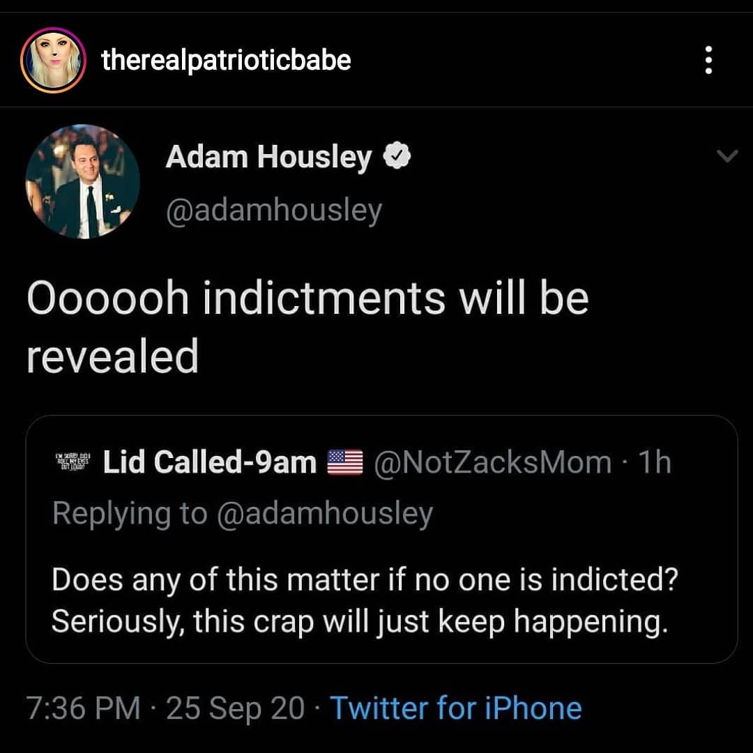This screenshot has width=753, height=753.
Task: Click the Twitter for iPhone source link
Action: [x=455, y=708]
